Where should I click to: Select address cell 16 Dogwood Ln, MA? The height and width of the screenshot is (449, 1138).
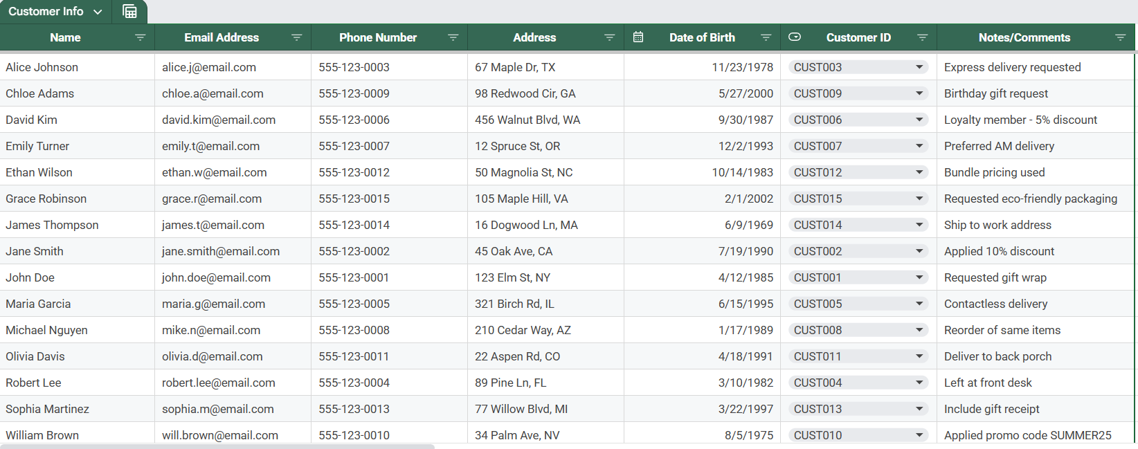tap(546, 225)
